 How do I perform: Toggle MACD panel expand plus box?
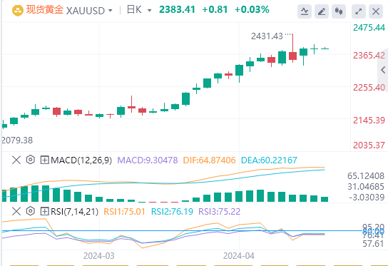click(x=44, y=160)
